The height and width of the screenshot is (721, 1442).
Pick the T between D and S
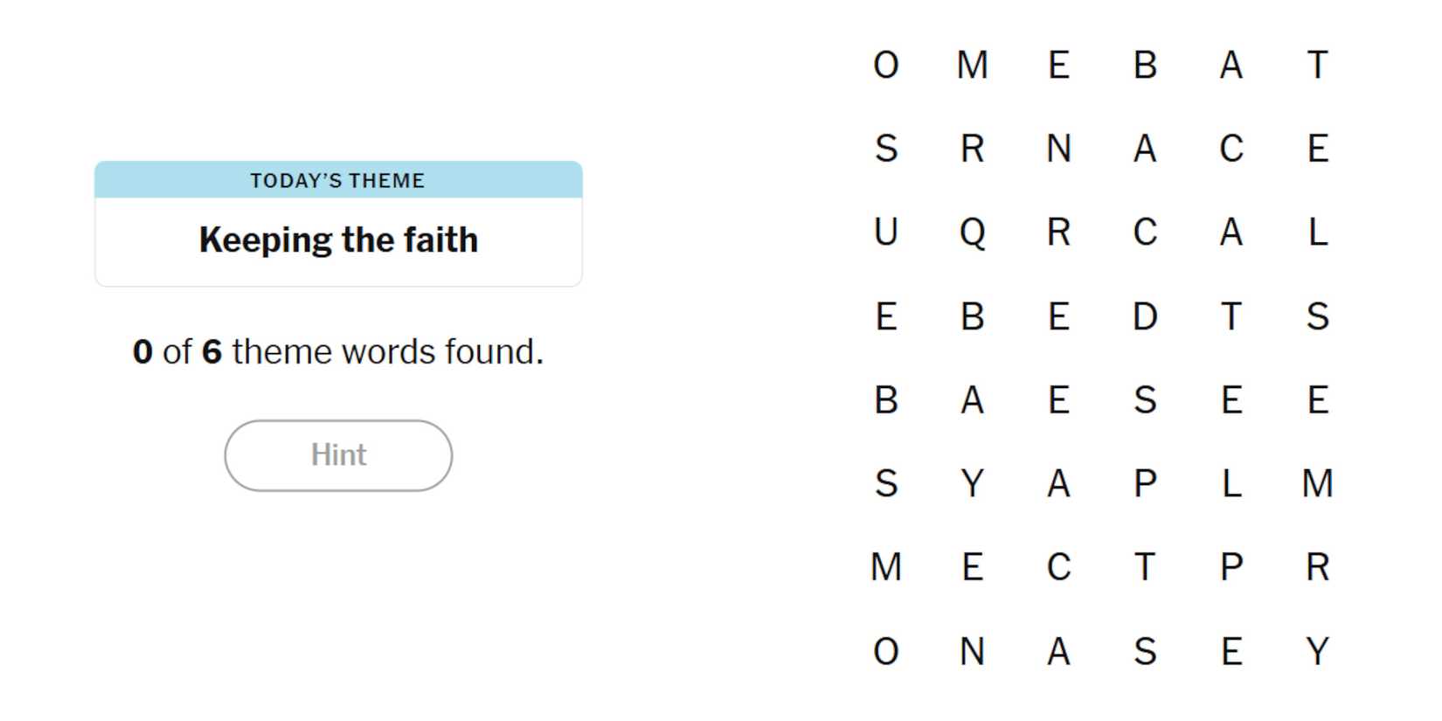click(1231, 316)
